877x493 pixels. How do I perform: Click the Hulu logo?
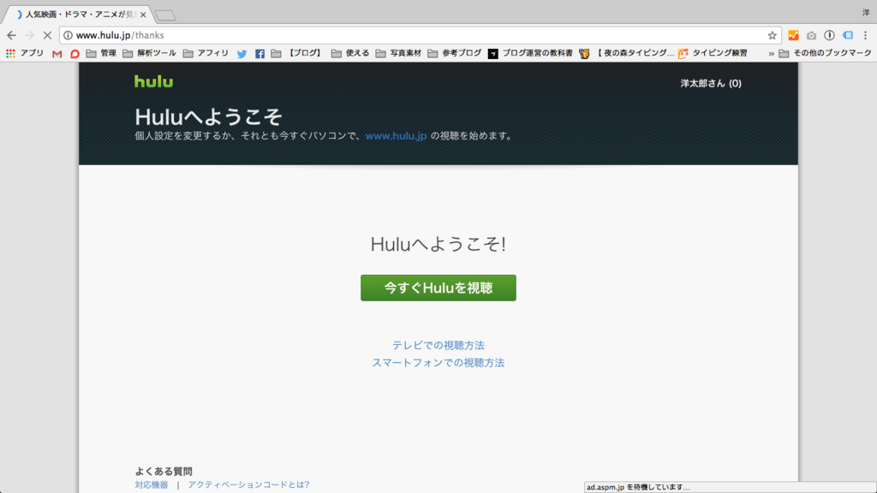(154, 81)
